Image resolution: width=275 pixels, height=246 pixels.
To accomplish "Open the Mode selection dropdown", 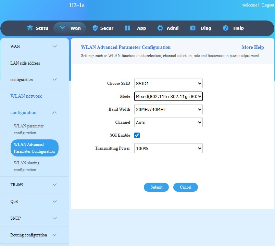I will [x=168, y=96].
